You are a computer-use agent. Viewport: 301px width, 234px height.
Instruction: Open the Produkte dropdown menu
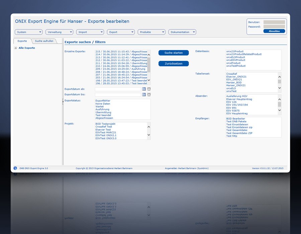click(x=152, y=32)
